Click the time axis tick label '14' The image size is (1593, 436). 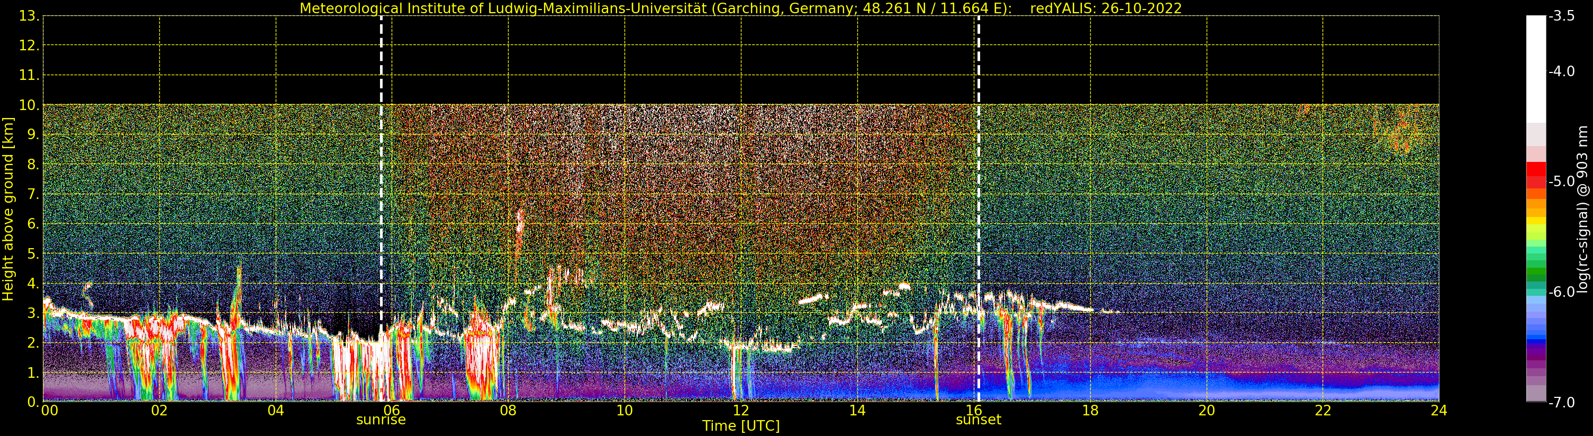click(857, 410)
